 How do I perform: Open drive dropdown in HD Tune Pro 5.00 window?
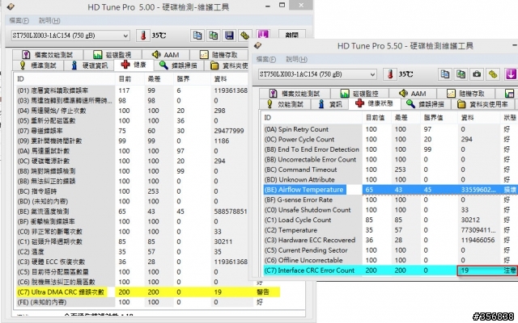(70, 36)
